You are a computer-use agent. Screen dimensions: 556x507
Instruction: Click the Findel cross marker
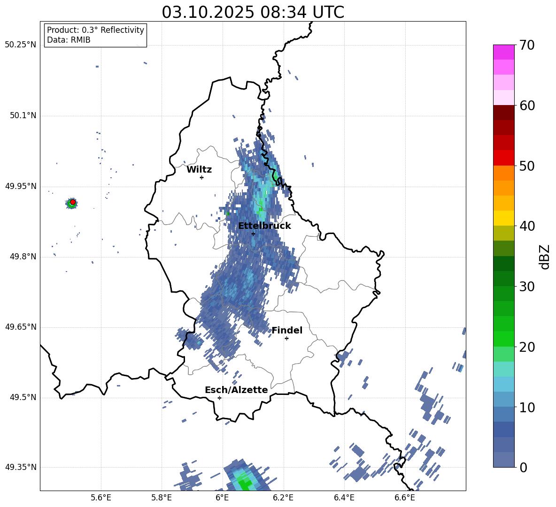pos(286,339)
